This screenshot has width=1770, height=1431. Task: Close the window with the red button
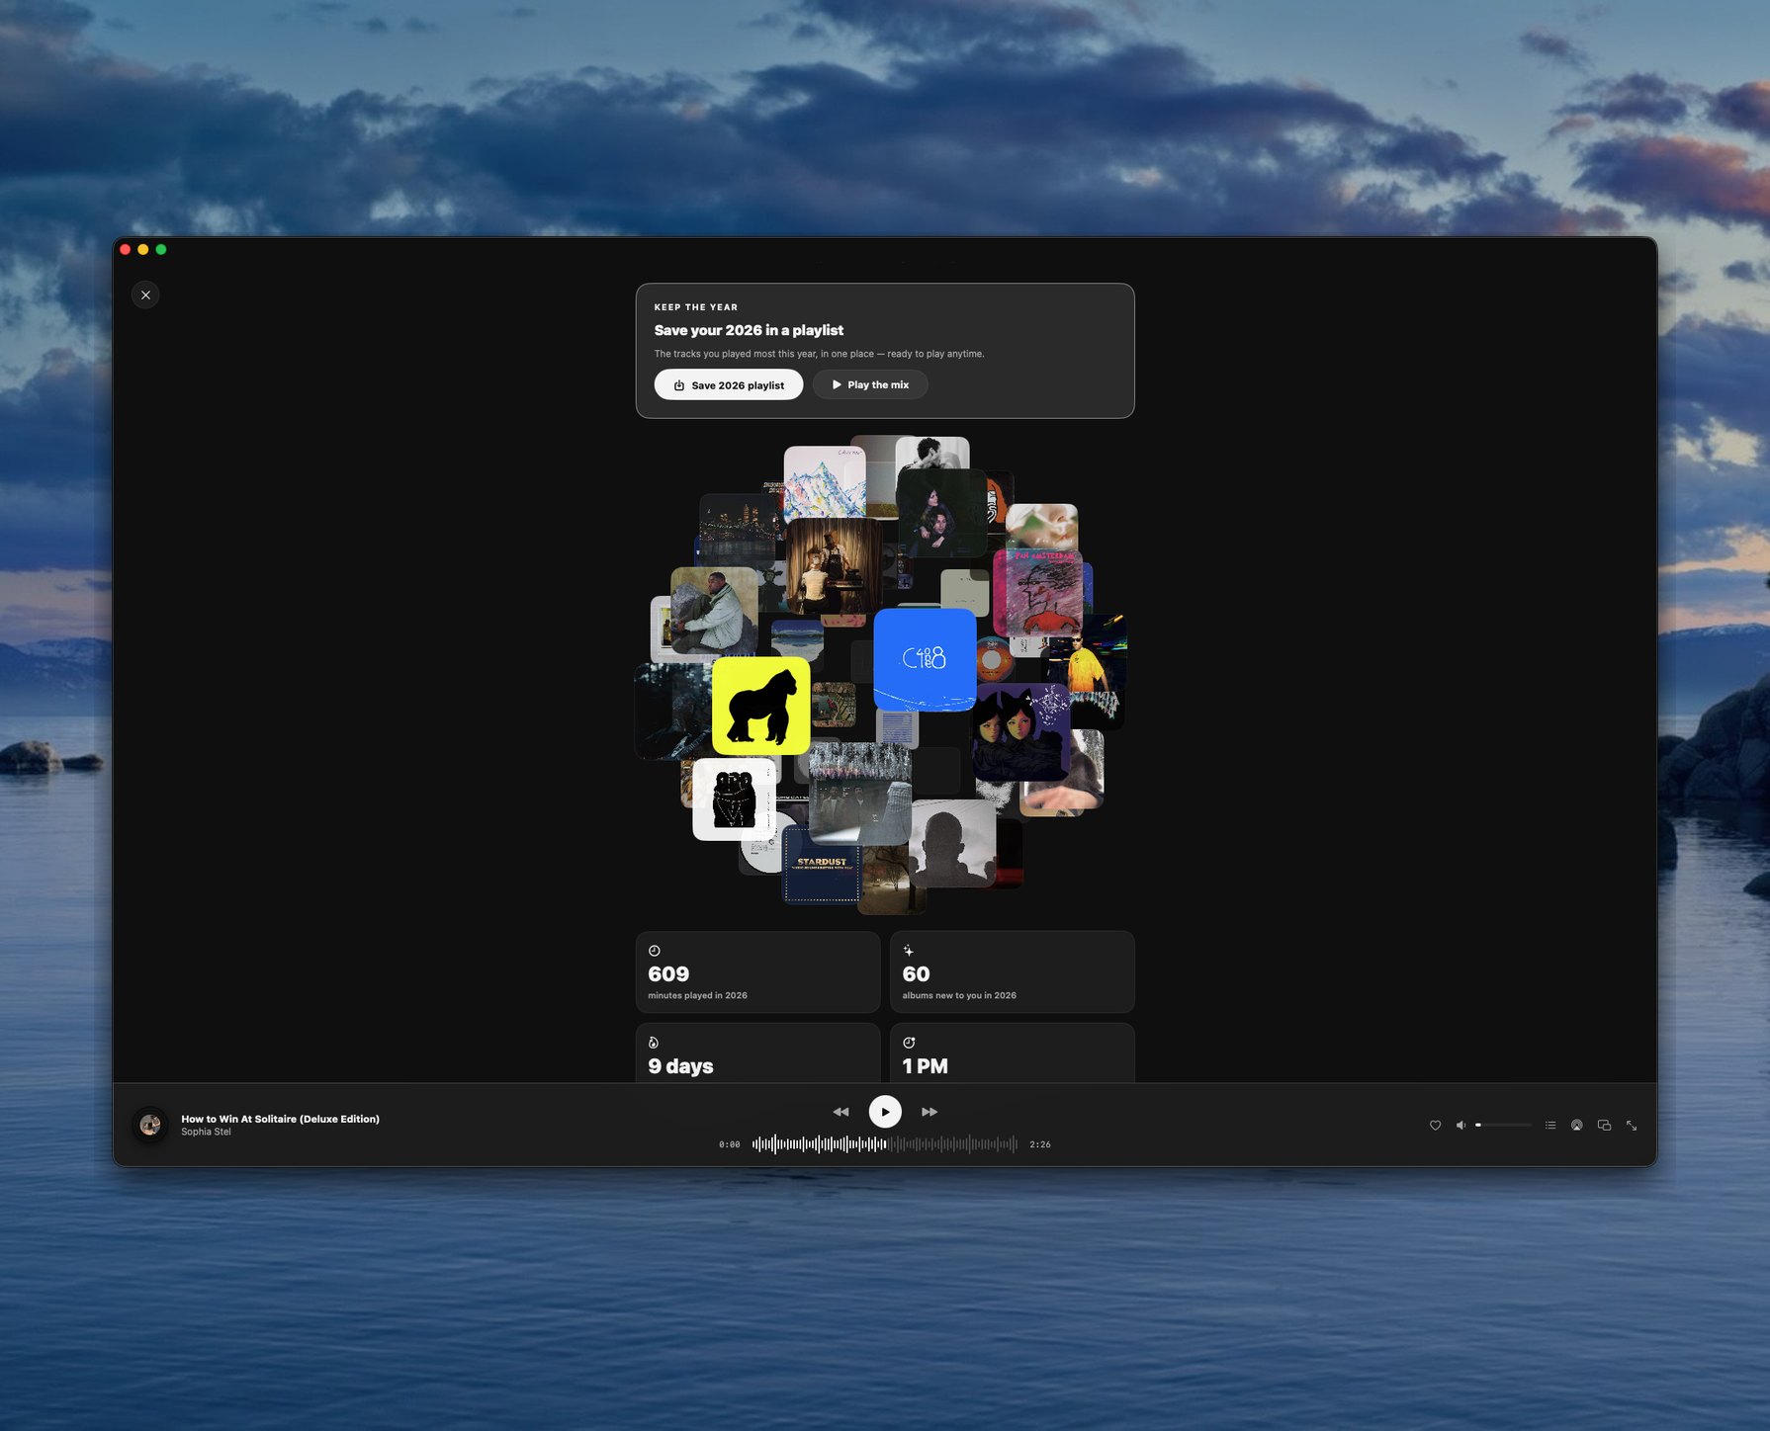click(x=126, y=250)
